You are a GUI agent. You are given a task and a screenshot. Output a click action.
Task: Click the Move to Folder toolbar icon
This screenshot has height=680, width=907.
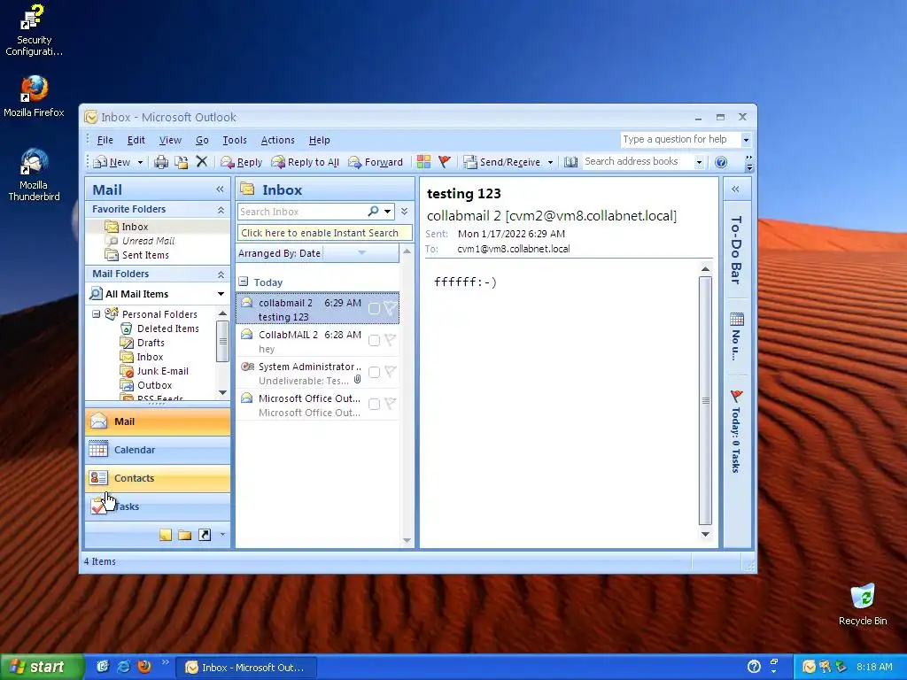tap(181, 162)
